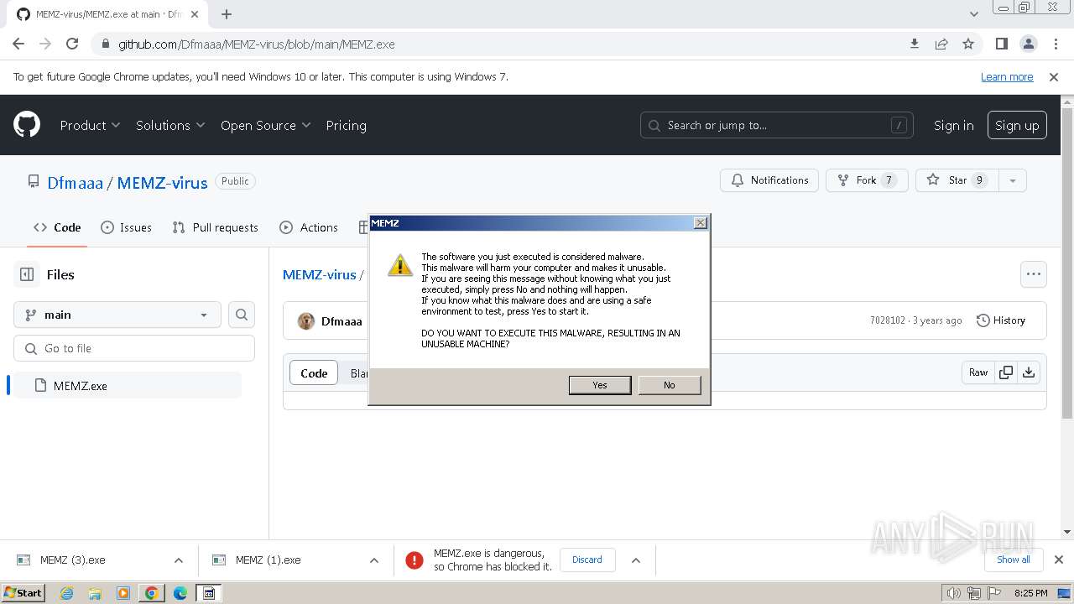Click the Sign up button
Viewport: 1074px width, 604px height.
(1017, 125)
